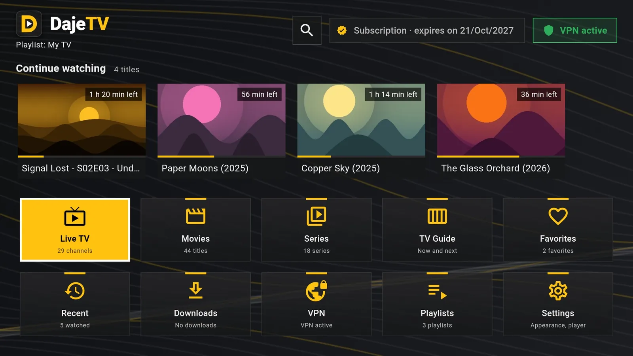Resume Paper Moons (2025) thumbnail

pos(222,119)
